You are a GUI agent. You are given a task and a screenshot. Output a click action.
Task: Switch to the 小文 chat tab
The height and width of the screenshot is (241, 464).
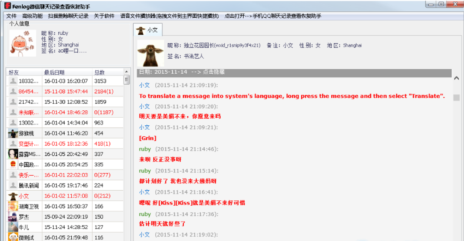(x=147, y=30)
